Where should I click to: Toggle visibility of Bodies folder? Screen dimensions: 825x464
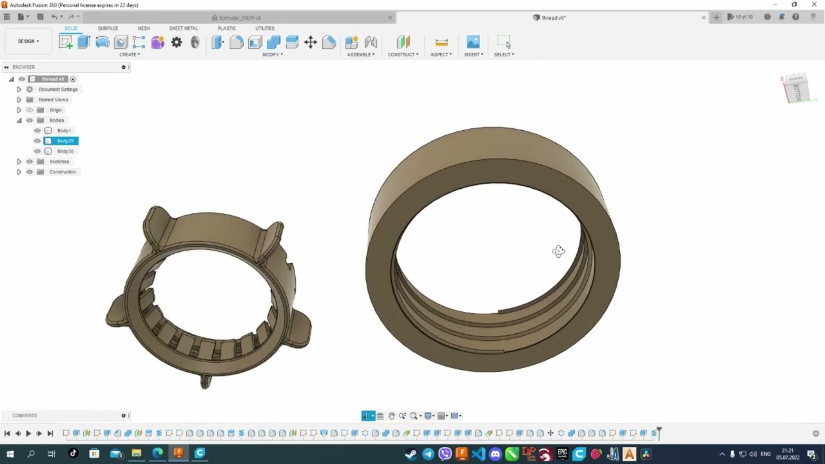(x=30, y=121)
